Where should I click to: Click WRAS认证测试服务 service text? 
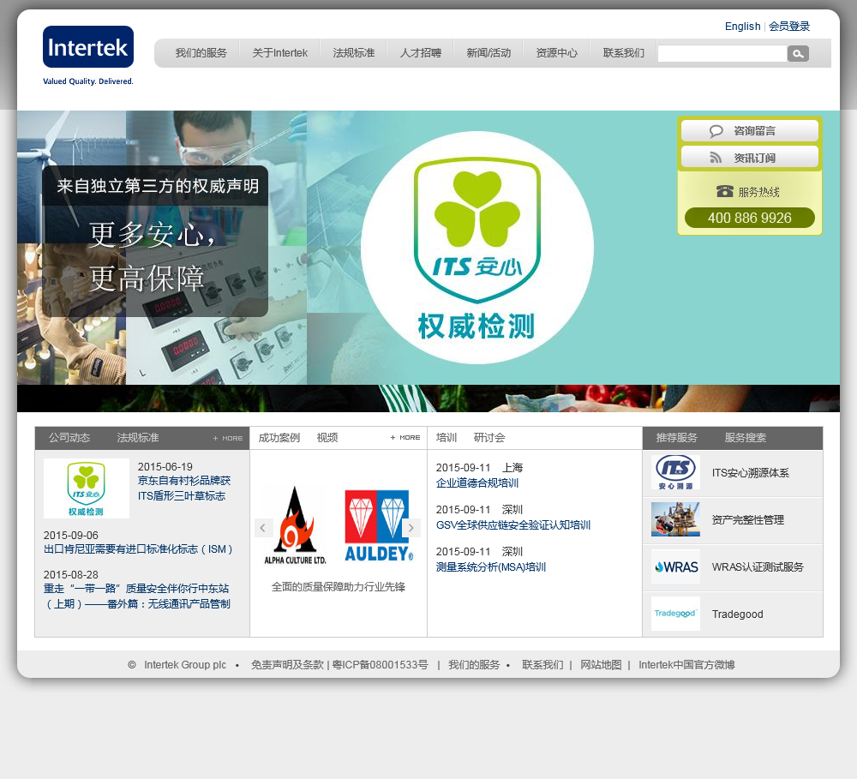(x=758, y=566)
